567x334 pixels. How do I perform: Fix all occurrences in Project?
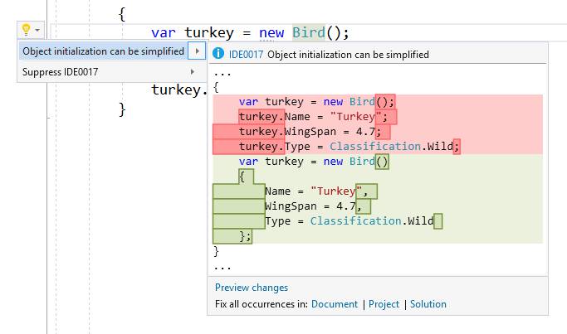tap(384, 304)
